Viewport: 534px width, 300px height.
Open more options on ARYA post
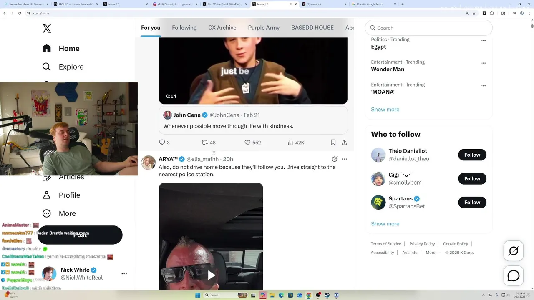pos(344,159)
